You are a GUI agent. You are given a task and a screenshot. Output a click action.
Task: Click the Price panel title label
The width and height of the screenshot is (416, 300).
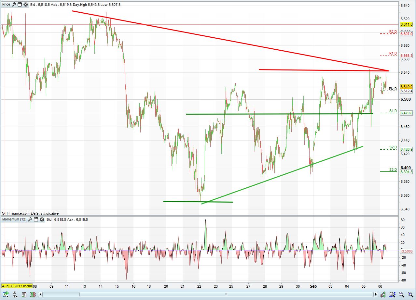point(6,5)
